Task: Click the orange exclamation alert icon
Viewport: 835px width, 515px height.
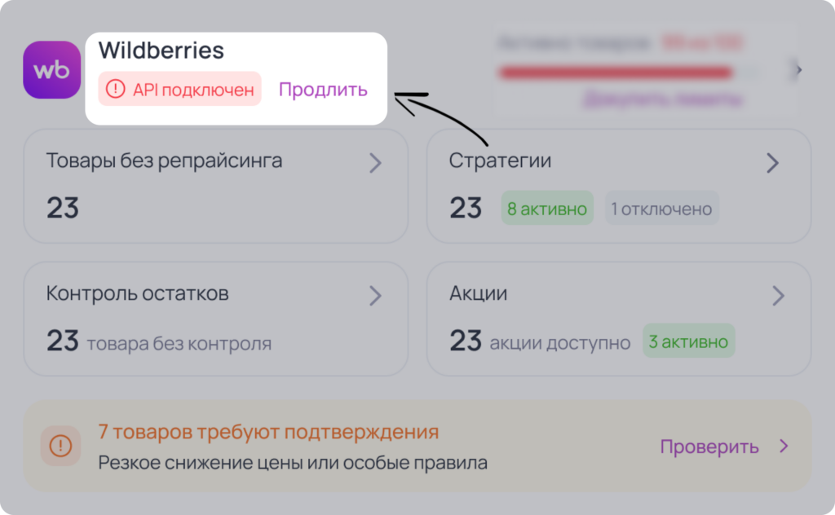Action: (x=60, y=446)
